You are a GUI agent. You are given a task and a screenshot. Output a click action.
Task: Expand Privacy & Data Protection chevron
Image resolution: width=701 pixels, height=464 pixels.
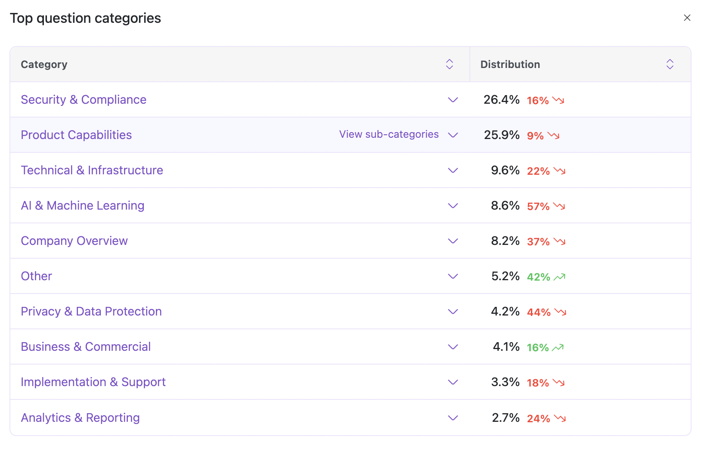(x=453, y=312)
